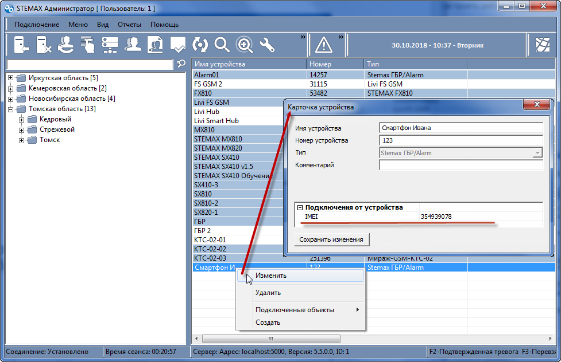Expand the Иркутская область tree node
This screenshot has width=561, height=362.
click(x=11, y=78)
